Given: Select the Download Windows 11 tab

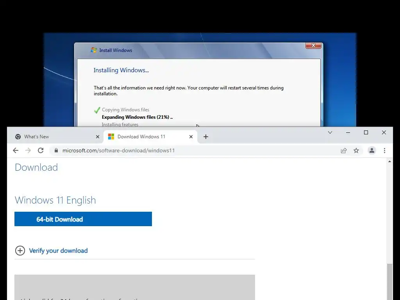Looking at the screenshot, I should (x=150, y=137).
